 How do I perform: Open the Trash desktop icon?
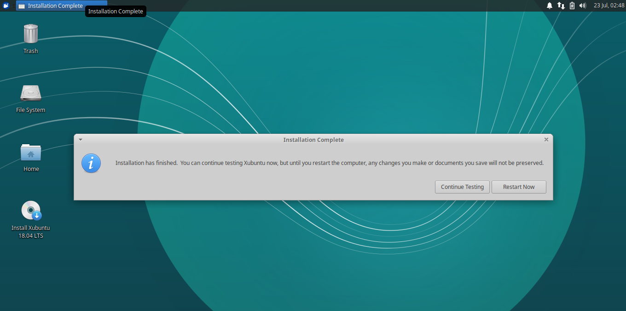pos(31,34)
